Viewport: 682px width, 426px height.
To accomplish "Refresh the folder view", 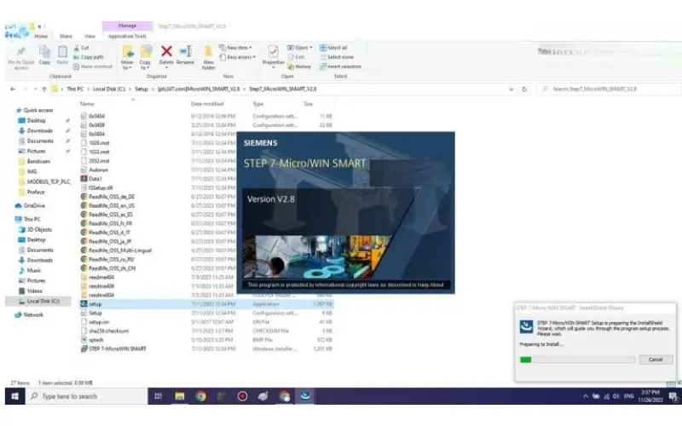I will (x=524, y=89).
